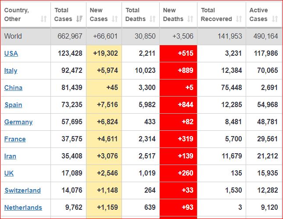
Task: Open the USA country link
Action: point(11,54)
